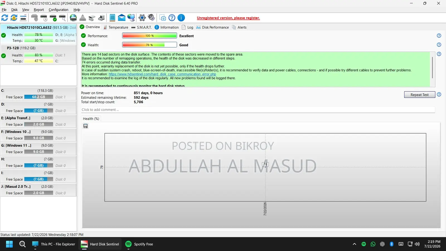Screen dimensions: 446x251
Task: Click the question mark help toolbar icon
Action: (x=172, y=18)
